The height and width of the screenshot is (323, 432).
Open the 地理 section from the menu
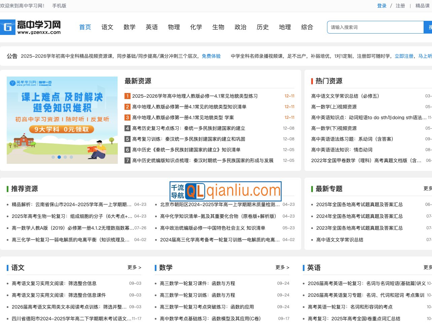[285, 27]
